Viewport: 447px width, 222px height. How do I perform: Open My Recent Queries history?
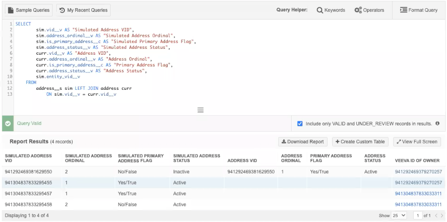[82, 10]
